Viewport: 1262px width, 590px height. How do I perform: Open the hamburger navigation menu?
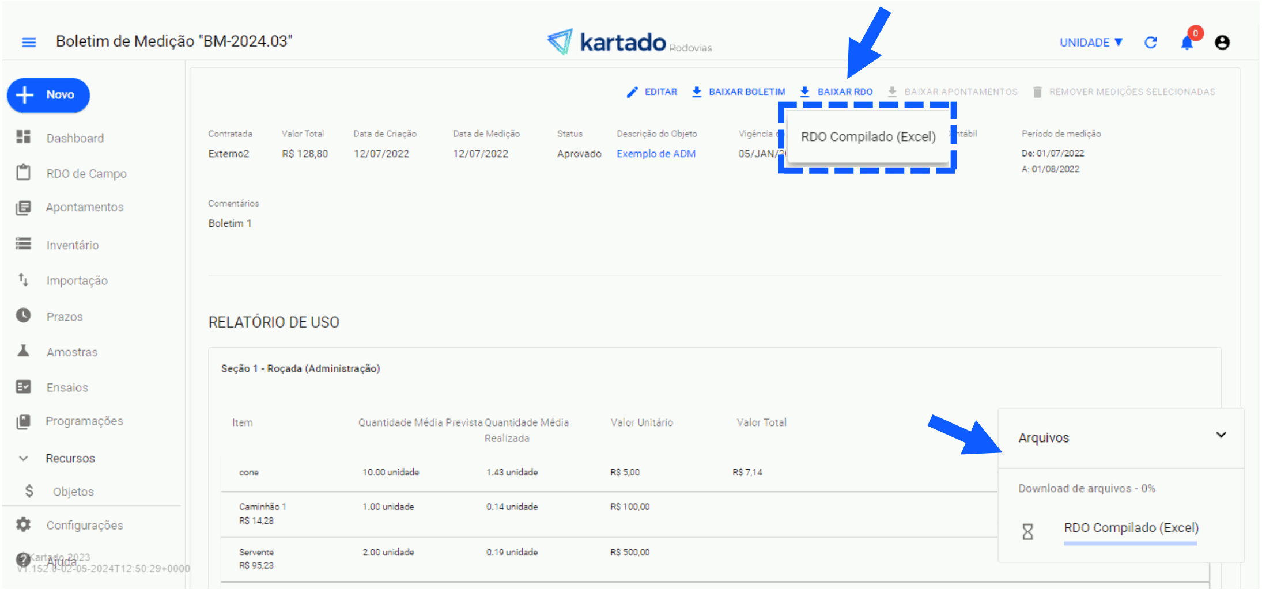pyautogui.click(x=29, y=42)
